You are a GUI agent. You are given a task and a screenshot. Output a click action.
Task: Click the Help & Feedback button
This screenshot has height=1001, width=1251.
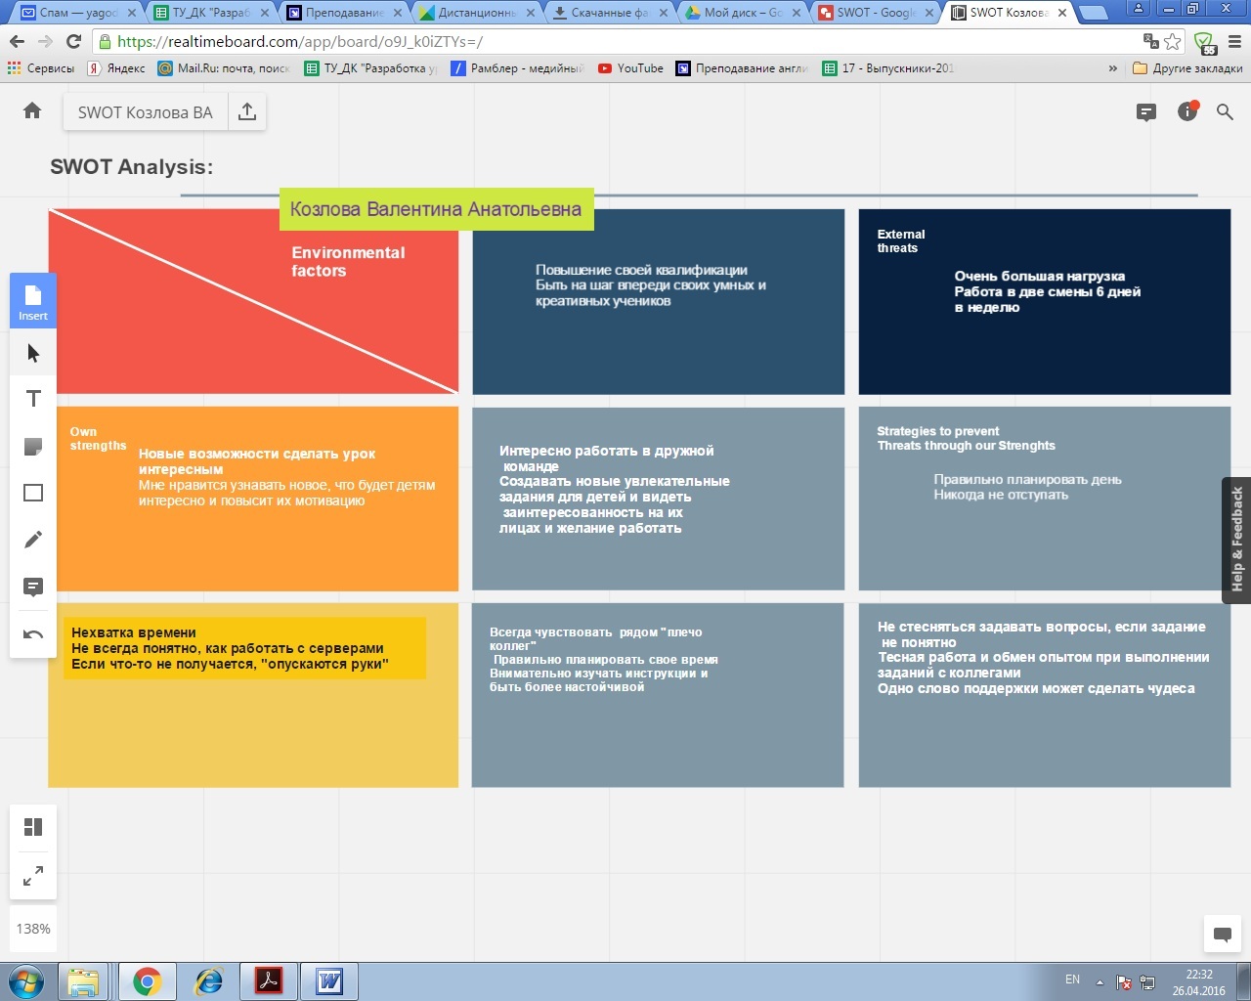[x=1237, y=540]
